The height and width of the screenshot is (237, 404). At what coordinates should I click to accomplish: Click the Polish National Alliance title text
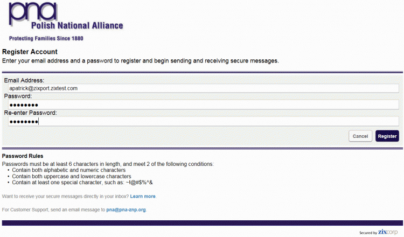point(77,25)
